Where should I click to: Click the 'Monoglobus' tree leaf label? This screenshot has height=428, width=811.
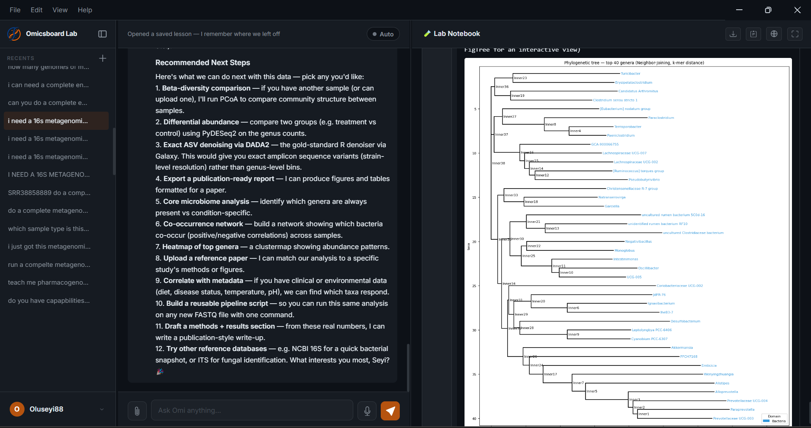(624, 250)
